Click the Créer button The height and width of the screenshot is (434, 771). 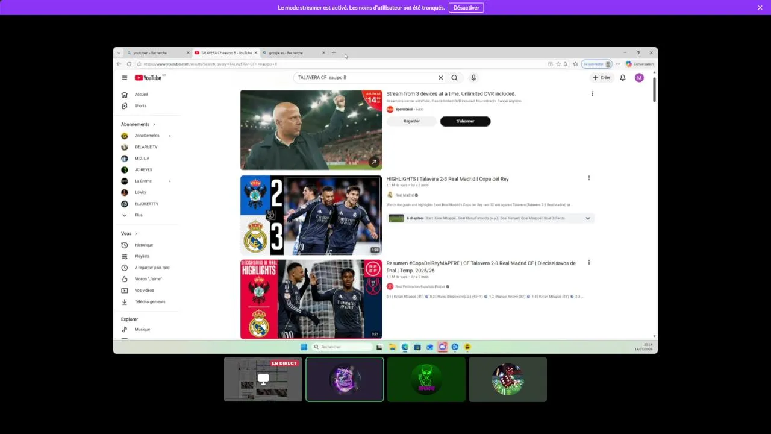(x=601, y=78)
